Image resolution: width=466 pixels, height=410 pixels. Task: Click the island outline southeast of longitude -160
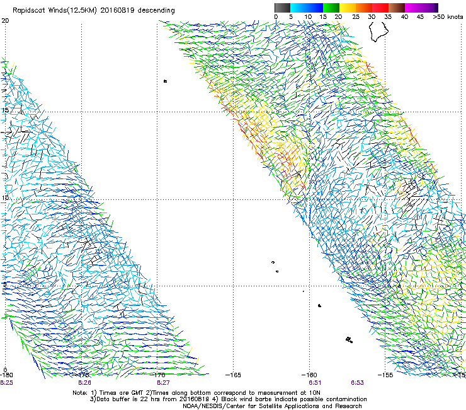tap(349, 340)
